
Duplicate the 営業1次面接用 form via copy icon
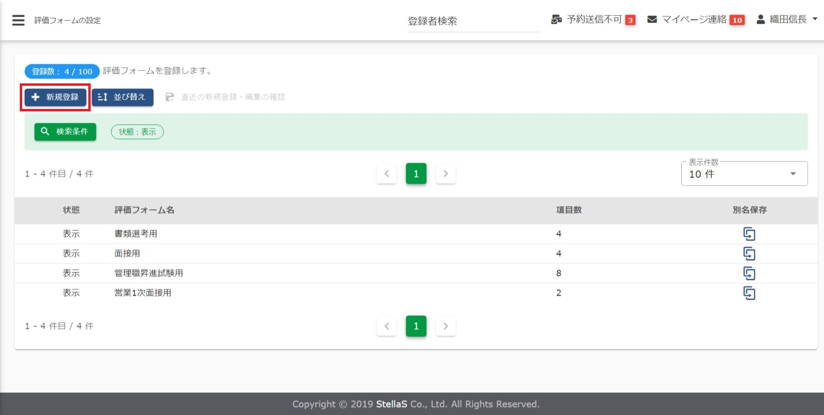click(x=749, y=293)
